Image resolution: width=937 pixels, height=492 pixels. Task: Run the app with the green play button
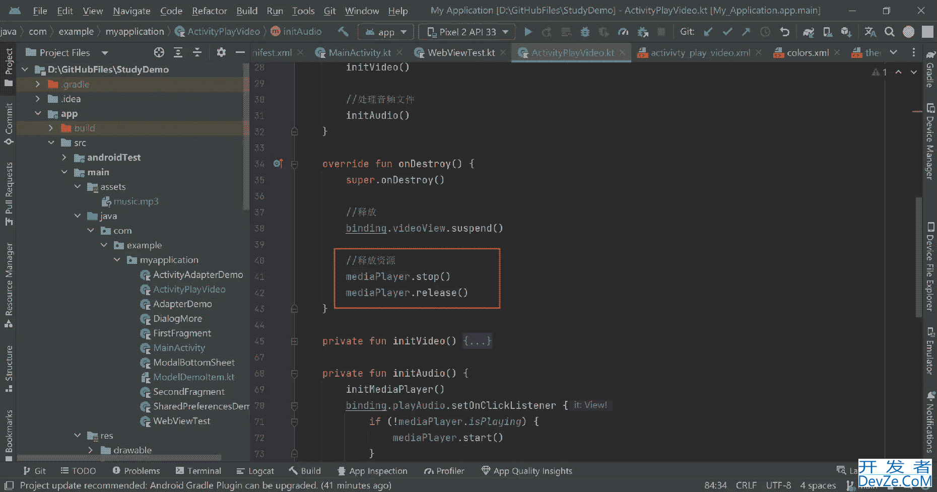(528, 32)
